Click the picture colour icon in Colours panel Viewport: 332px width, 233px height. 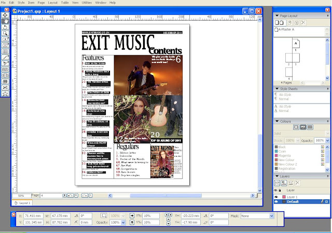point(303,127)
